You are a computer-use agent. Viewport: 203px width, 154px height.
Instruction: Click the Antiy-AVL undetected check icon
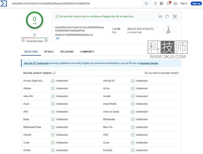click(53, 96)
